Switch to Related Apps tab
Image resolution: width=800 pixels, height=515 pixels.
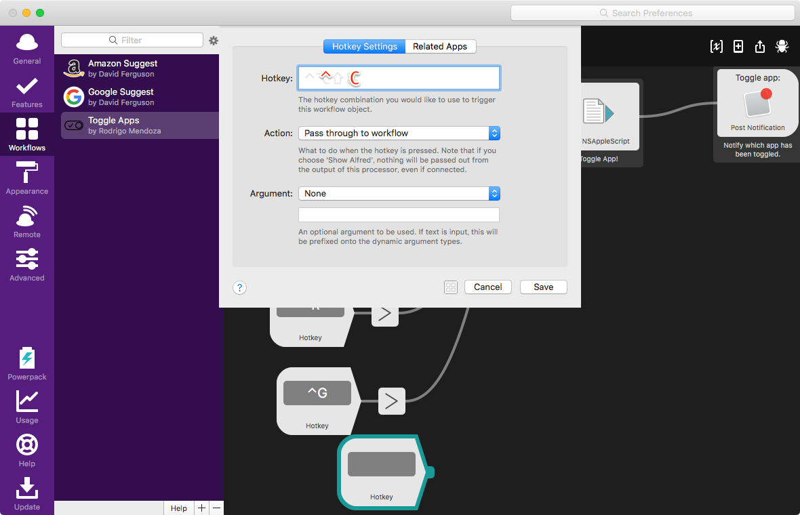[440, 46]
